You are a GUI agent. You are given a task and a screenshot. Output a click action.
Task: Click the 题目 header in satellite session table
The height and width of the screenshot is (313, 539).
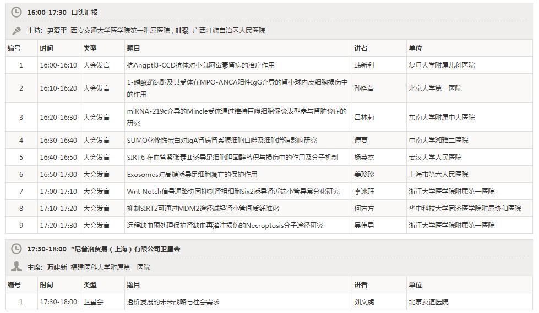point(133,284)
